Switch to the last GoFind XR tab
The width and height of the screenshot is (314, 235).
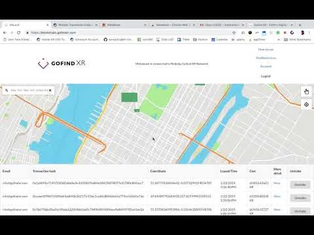(271, 25)
